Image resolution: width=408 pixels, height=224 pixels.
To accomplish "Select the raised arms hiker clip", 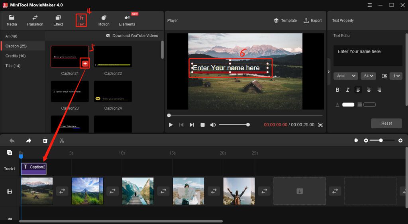I will point(239,191).
